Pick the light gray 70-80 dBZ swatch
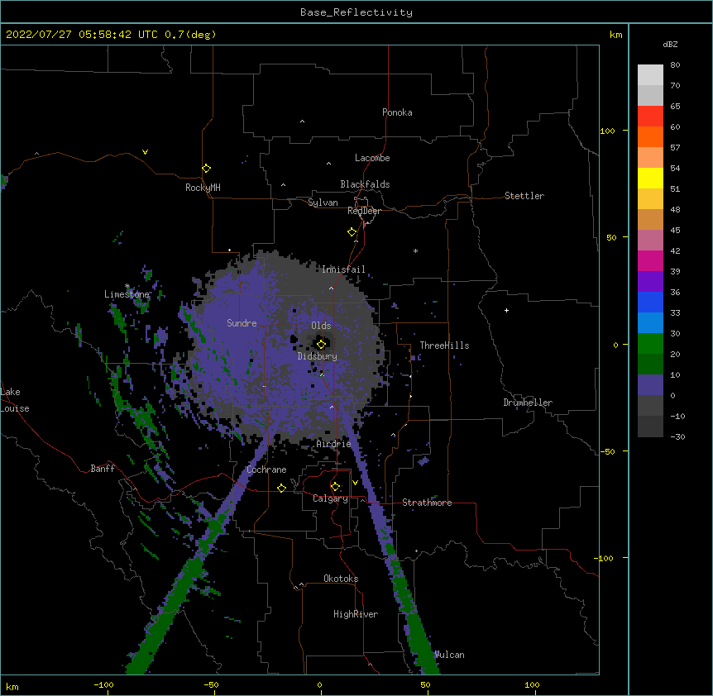 [650, 75]
